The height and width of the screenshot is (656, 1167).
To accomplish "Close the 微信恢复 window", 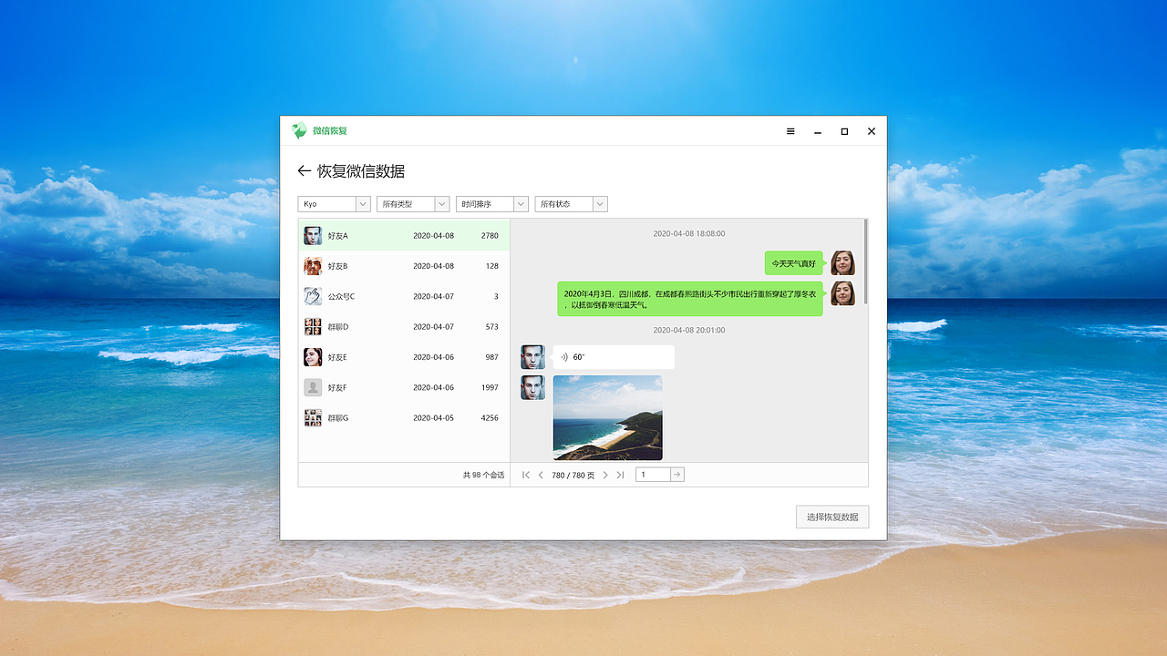I will pyautogui.click(x=872, y=131).
